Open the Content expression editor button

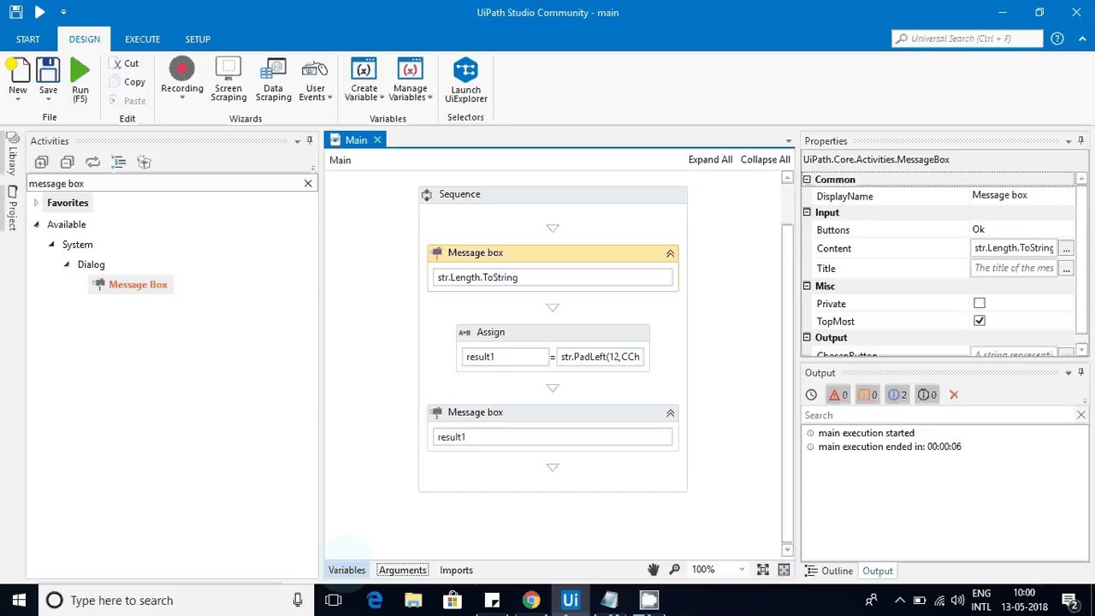click(x=1066, y=248)
